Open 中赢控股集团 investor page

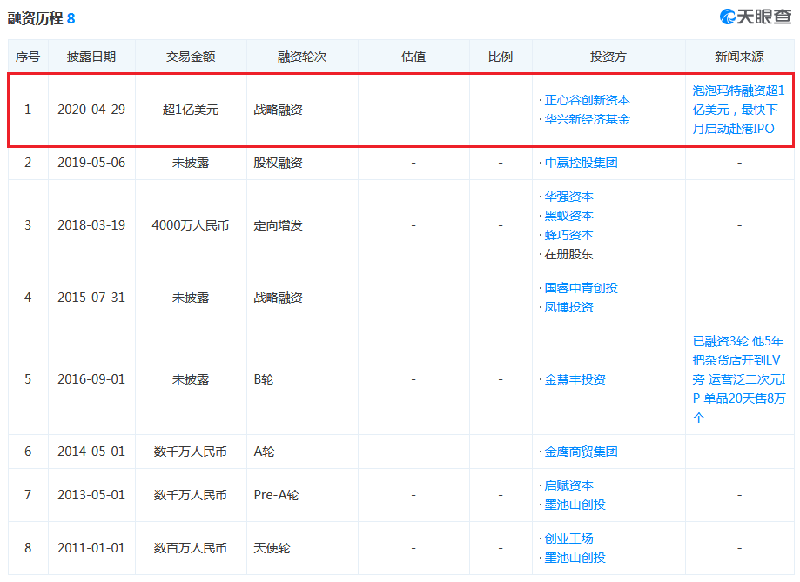click(581, 163)
